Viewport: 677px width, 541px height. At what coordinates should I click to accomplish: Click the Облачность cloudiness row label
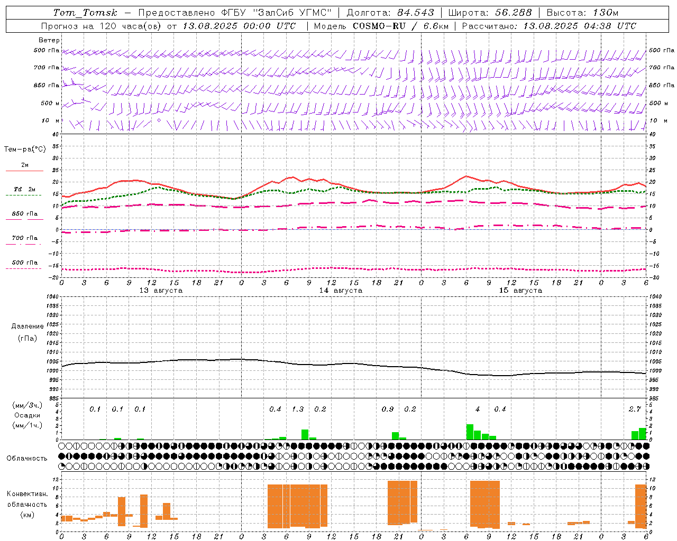[x=27, y=458]
